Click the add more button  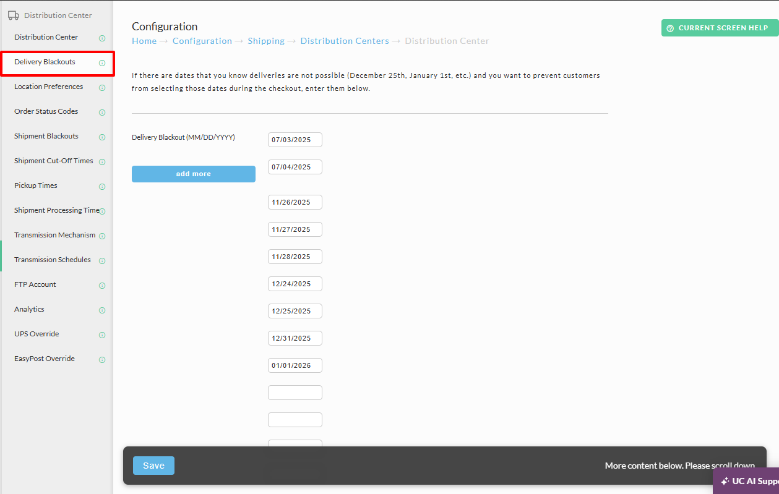click(x=194, y=174)
